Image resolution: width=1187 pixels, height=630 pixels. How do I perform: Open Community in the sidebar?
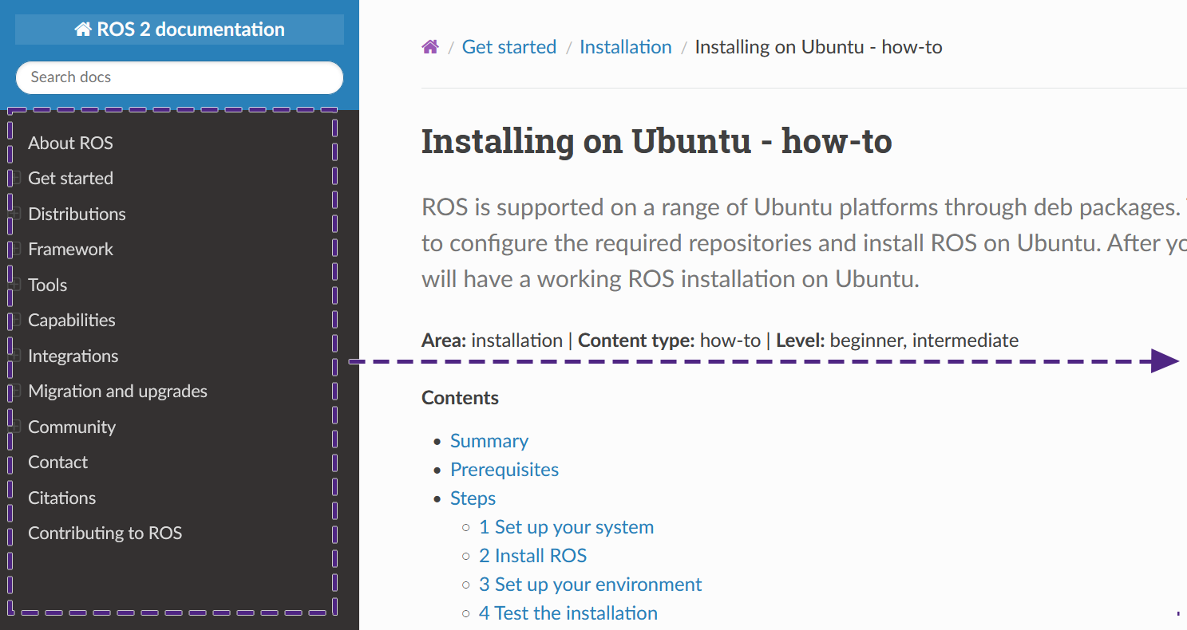72,427
